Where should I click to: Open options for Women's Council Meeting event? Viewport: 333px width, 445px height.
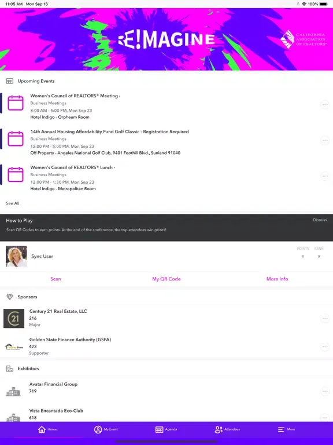325,105
